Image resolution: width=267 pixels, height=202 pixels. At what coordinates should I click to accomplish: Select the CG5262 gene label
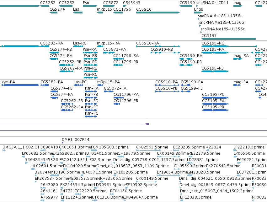pyautogui.click(x=67, y=3)
